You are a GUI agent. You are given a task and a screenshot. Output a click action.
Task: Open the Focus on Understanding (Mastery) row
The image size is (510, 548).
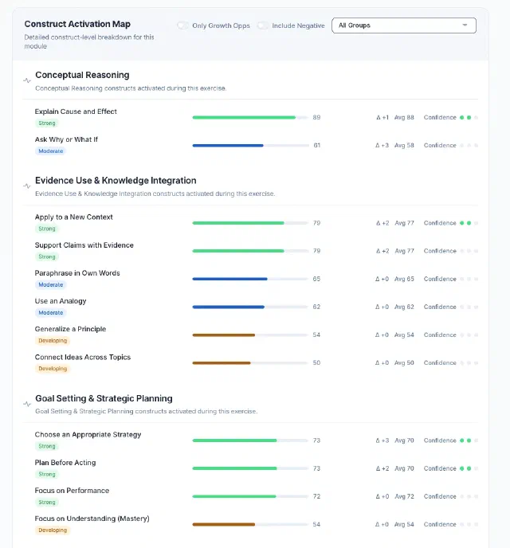(256, 524)
